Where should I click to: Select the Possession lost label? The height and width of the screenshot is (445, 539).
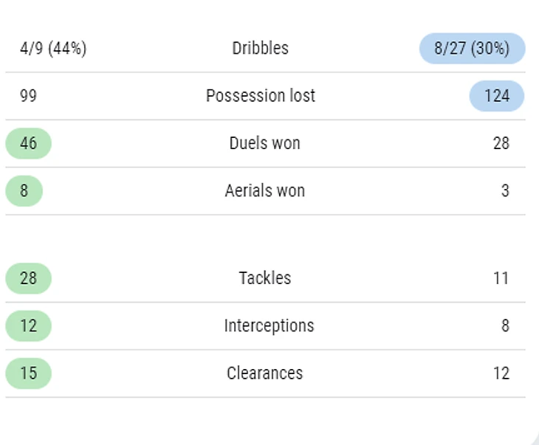point(260,95)
